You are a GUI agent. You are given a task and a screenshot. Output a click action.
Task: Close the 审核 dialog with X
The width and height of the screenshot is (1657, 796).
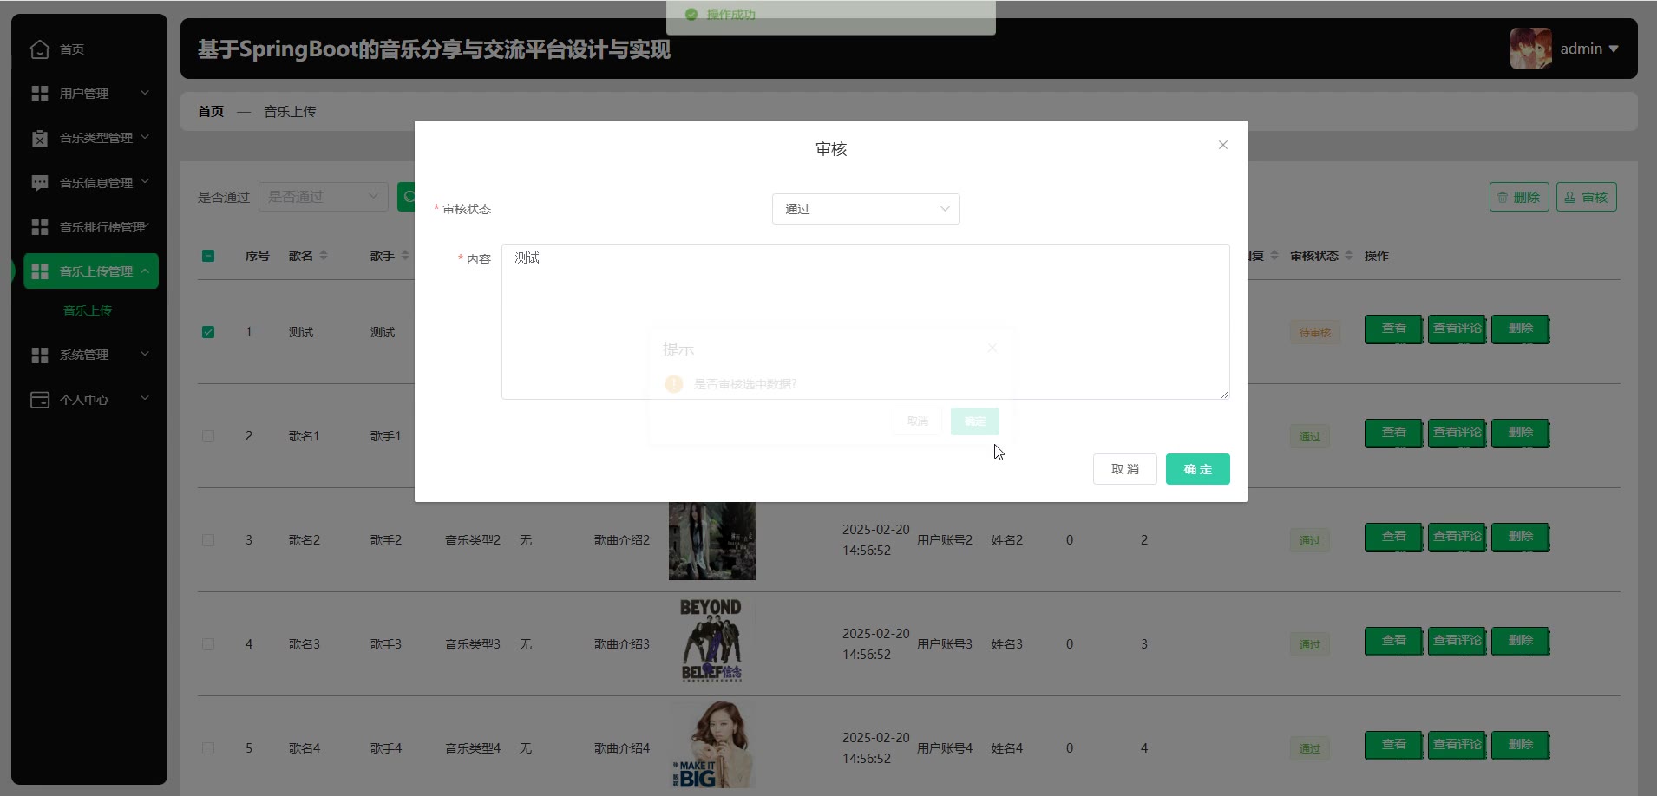coord(1223,145)
